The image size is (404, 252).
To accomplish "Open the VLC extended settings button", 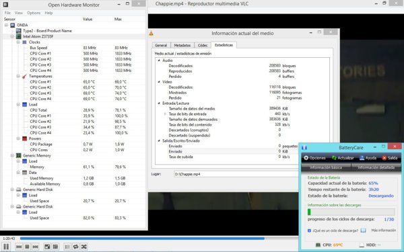I will coord(55,247).
